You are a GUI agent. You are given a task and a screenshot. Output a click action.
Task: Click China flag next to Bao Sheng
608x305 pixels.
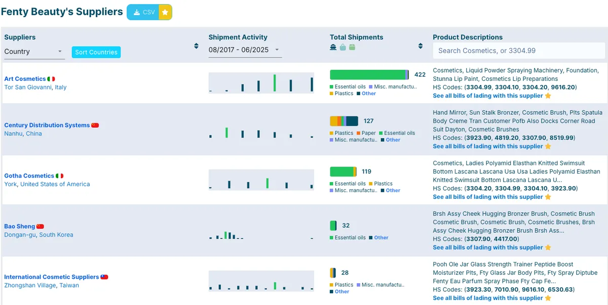(40, 226)
